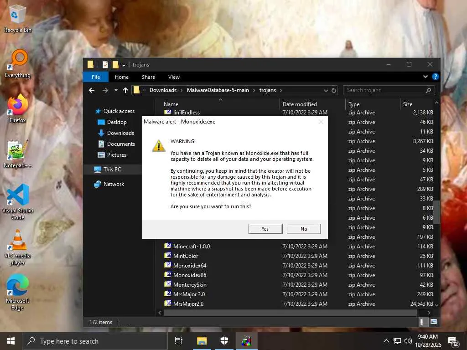Open the Quick Access Toolbar customize dropdown
This screenshot has width=467, height=350.
click(124, 65)
